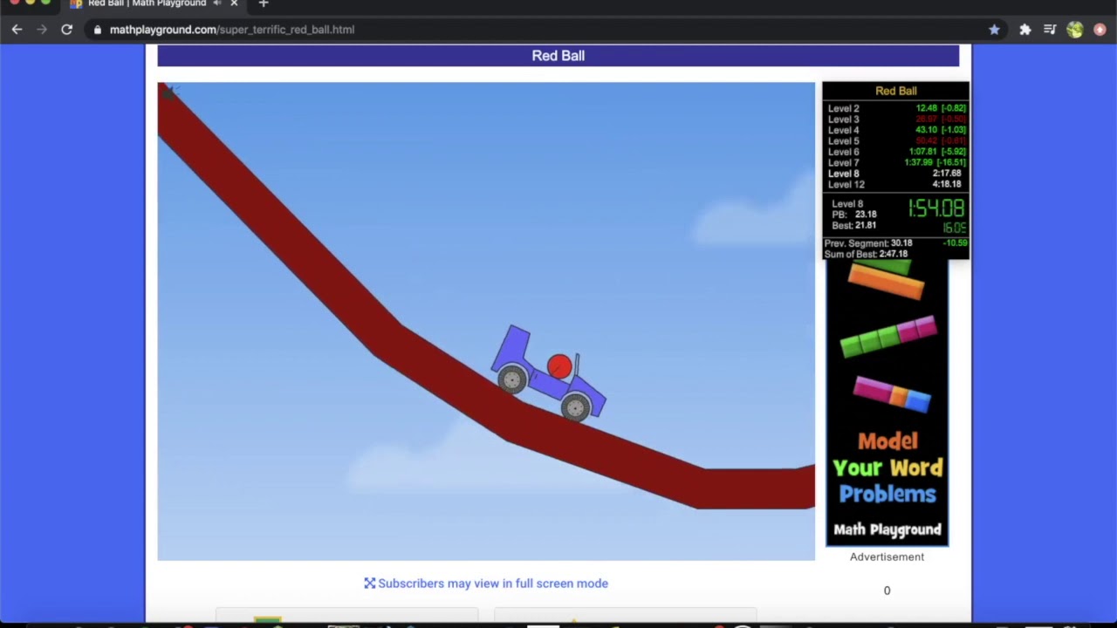Select the 'Level 2' split row
The width and height of the screenshot is (1117, 628).
pyautogui.click(x=896, y=108)
